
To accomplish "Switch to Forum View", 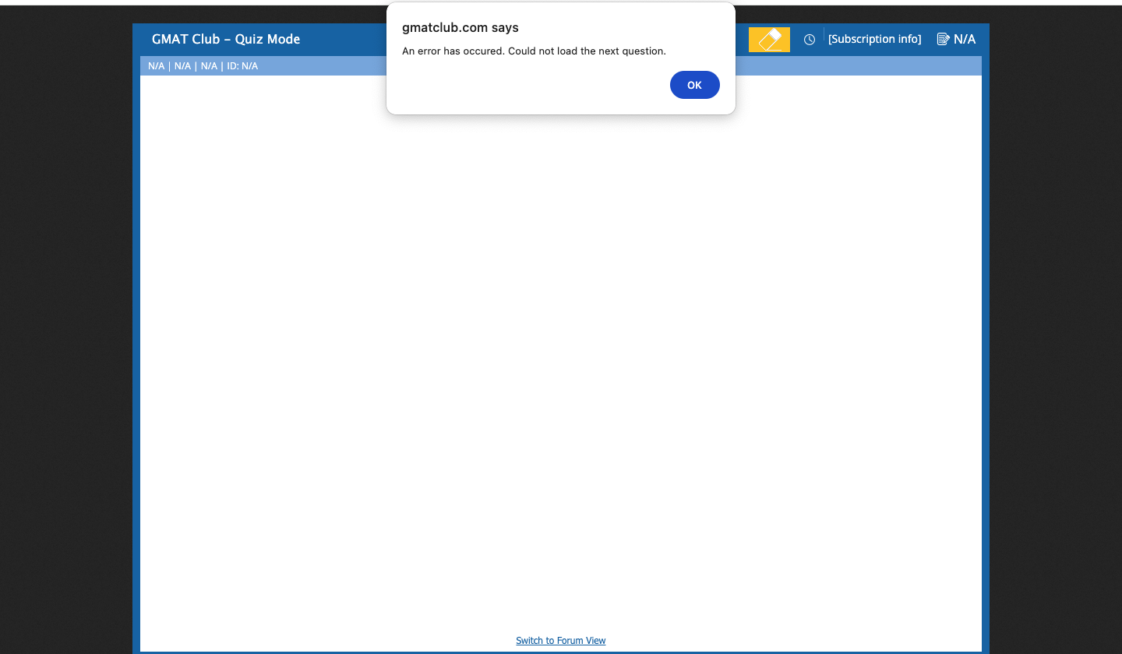I will tap(560, 640).
